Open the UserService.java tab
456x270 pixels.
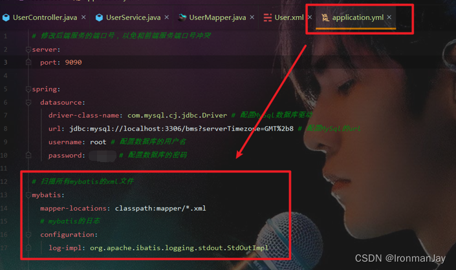[x=133, y=17]
